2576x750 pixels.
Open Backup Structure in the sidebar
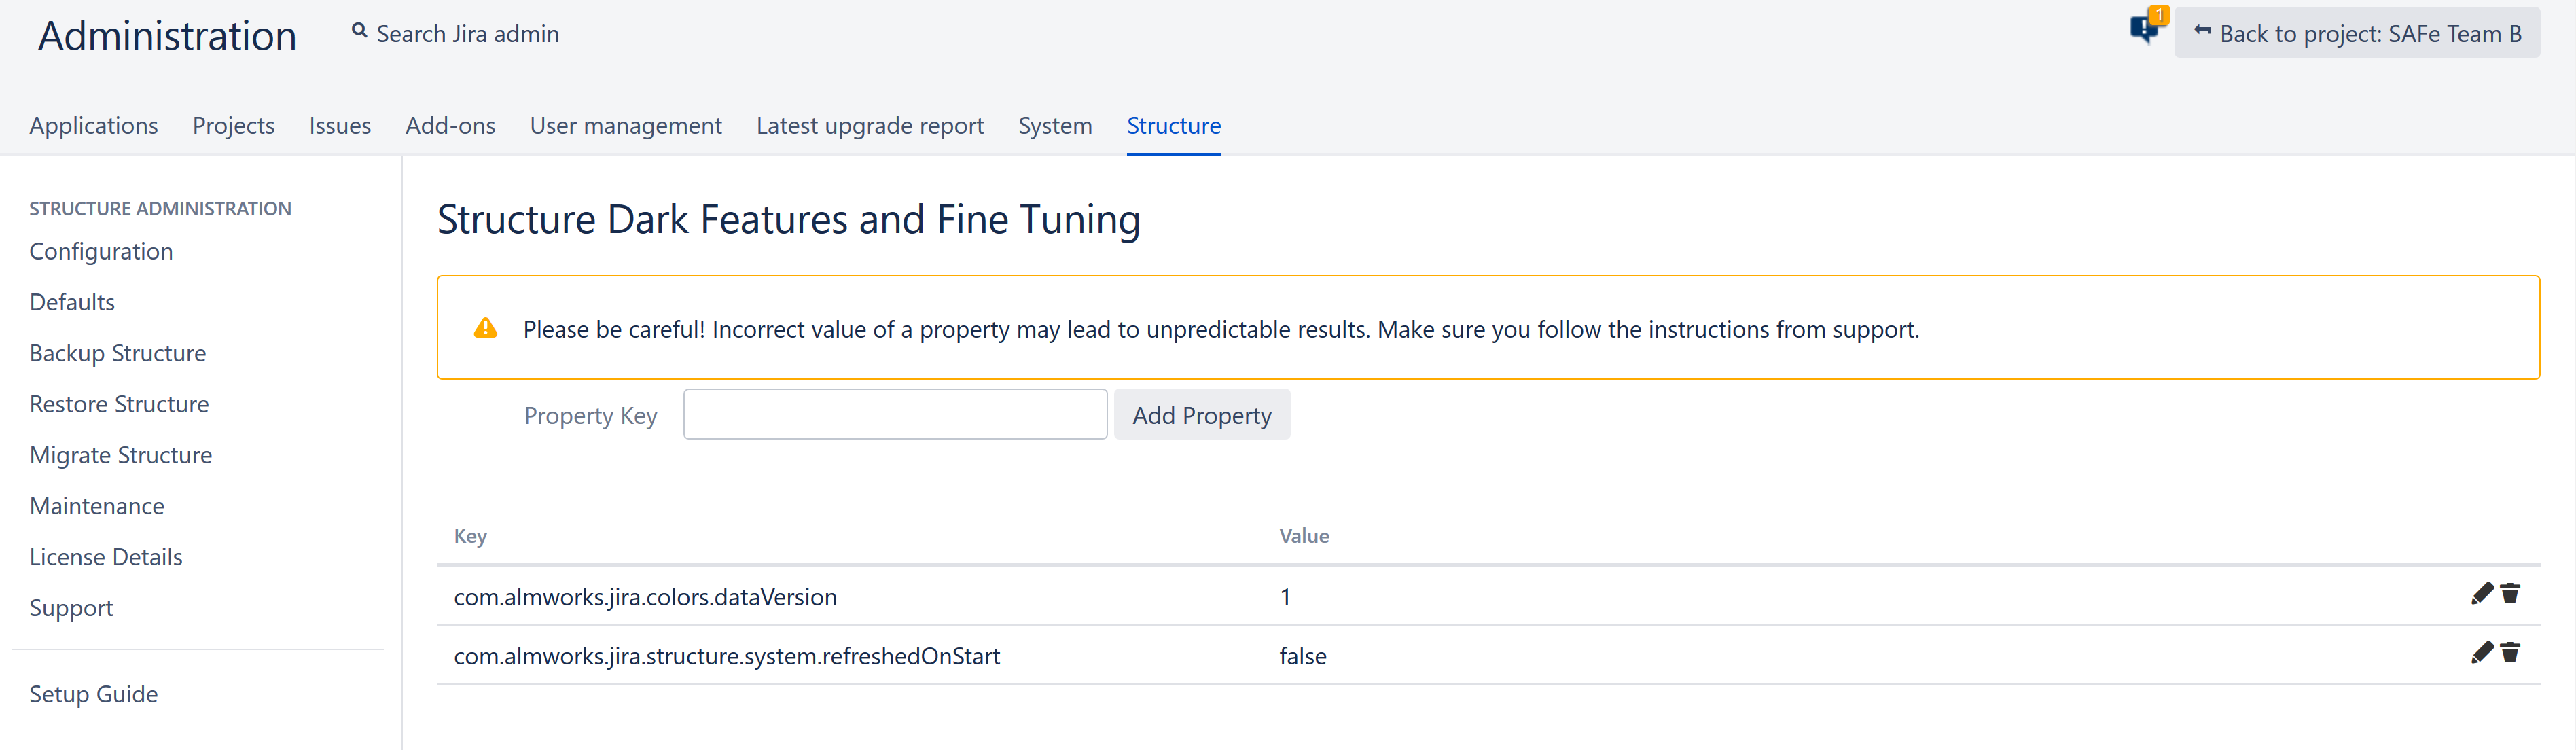click(118, 353)
